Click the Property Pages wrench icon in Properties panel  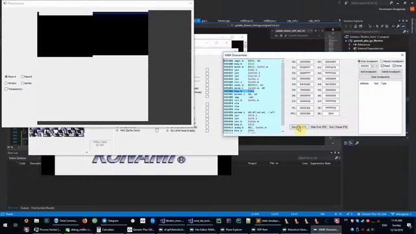click(x=357, y=143)
